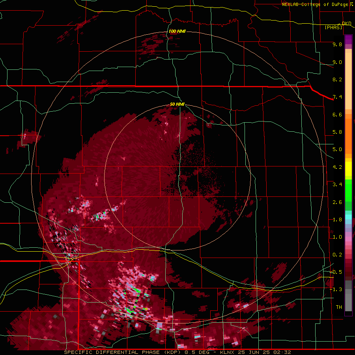Viewport: 355px width, 355px height.
Task: Click the Specific Differential Phase (KDP) caption
Action: click(x=123, y=352)
